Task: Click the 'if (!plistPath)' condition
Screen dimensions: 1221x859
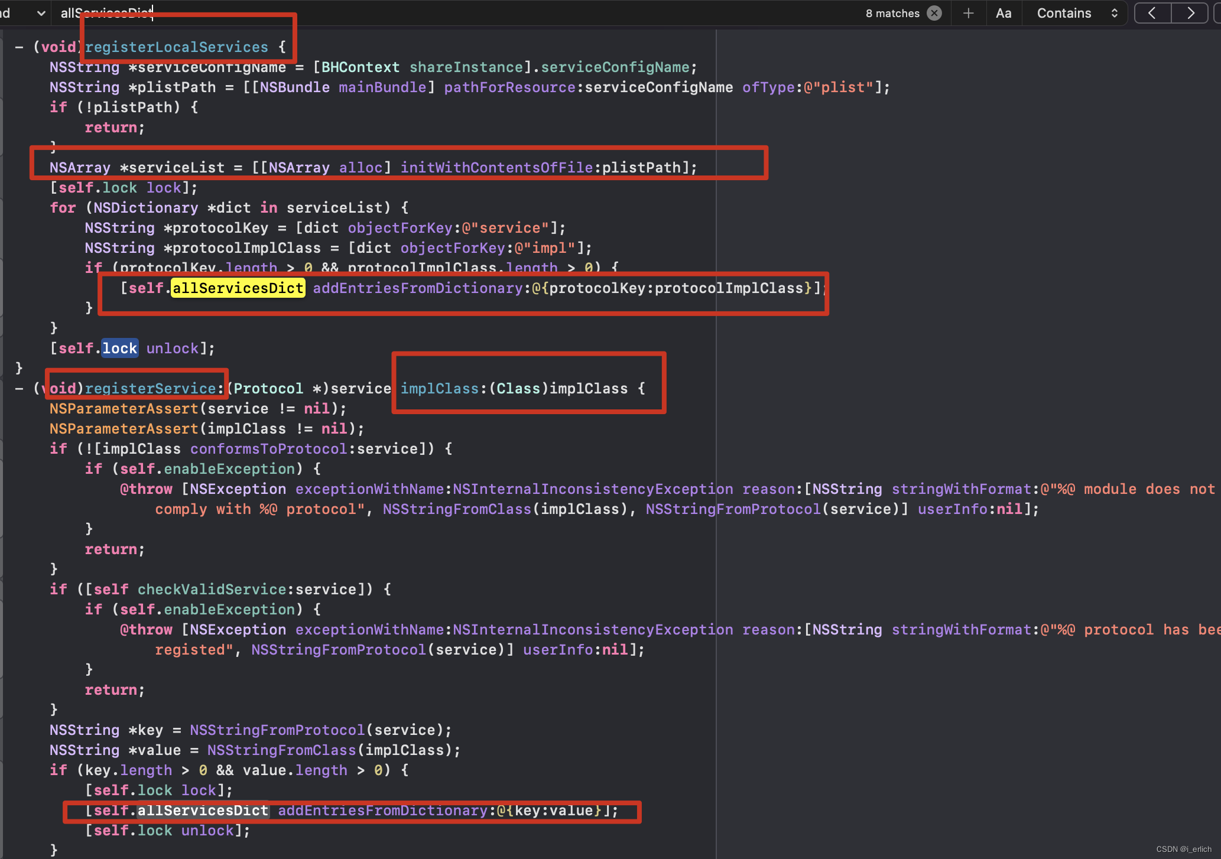Action: click(x=124, y=108)
